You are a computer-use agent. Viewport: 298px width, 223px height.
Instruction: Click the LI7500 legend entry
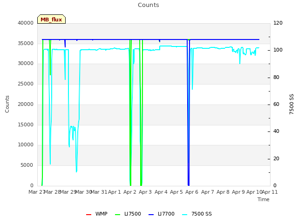128,214
